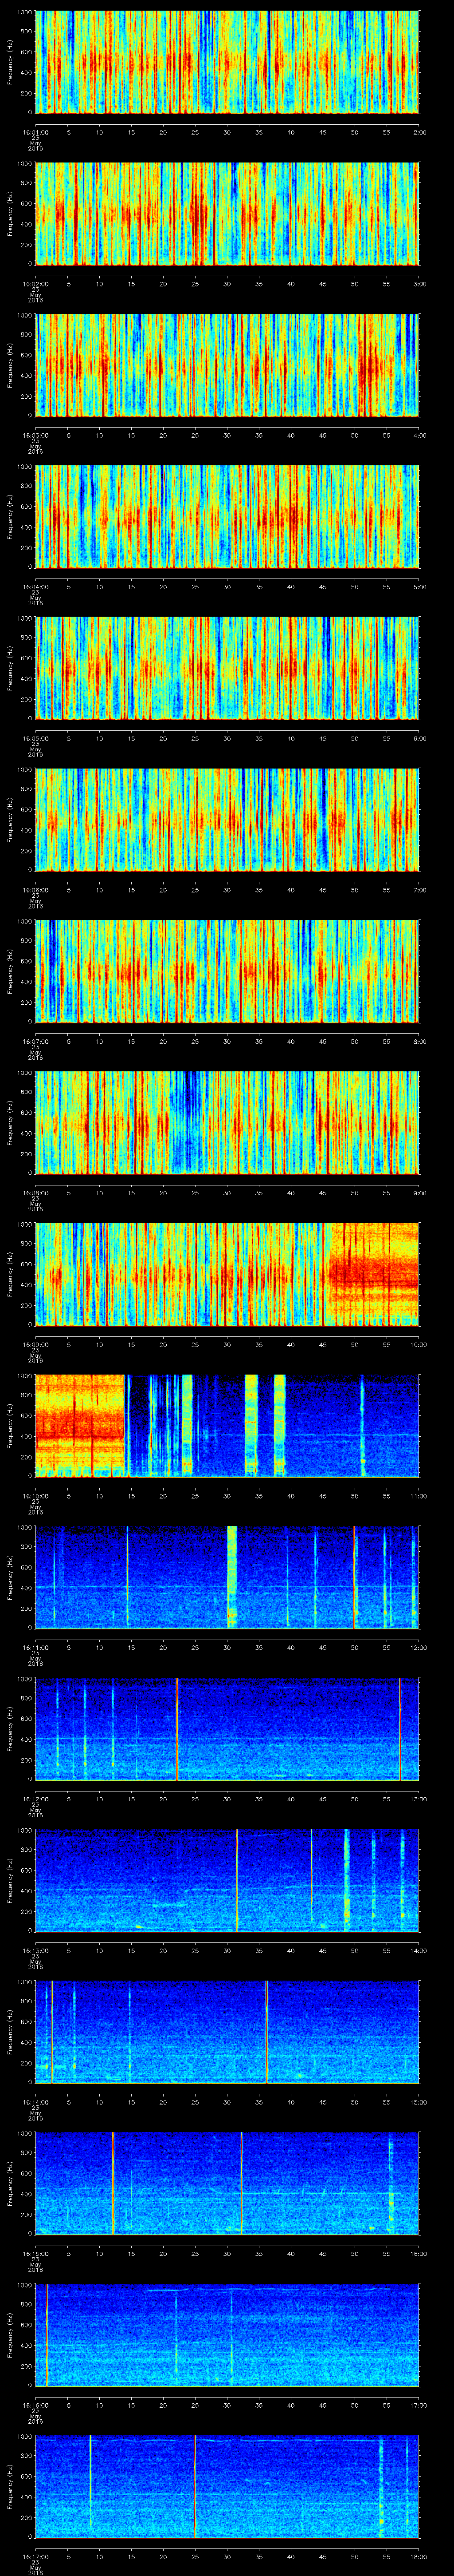
Task: Select the spectrogram panel starting at 16:12:00
Action: pos(227,1728)
